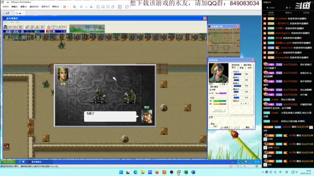
Task: Click the revert snapshot toolbar icon
Action: click(x=86, y=7)
